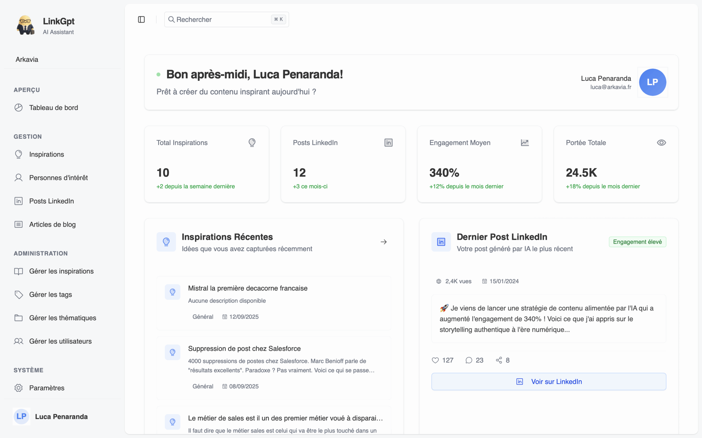
Task: Open Gérer les tags
Action: click(50, 295)
